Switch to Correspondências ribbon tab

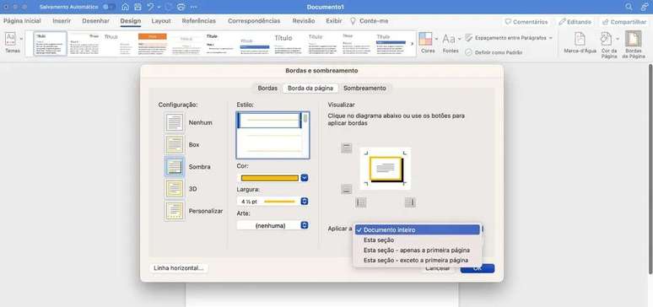(254, 21)
